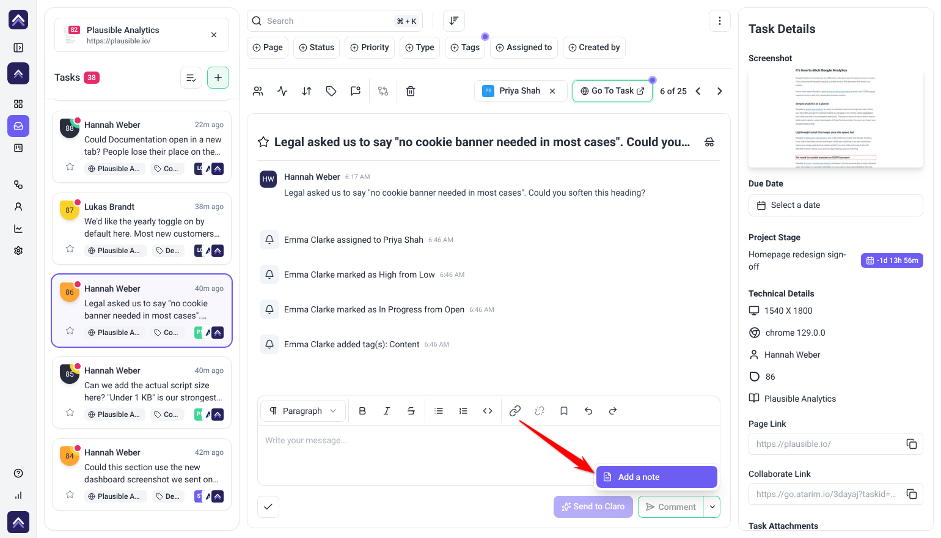This screenshot has width=941, height=538.
Task: Open the Type filter chip
Action: pyautogui.click(x=420, y=48)
